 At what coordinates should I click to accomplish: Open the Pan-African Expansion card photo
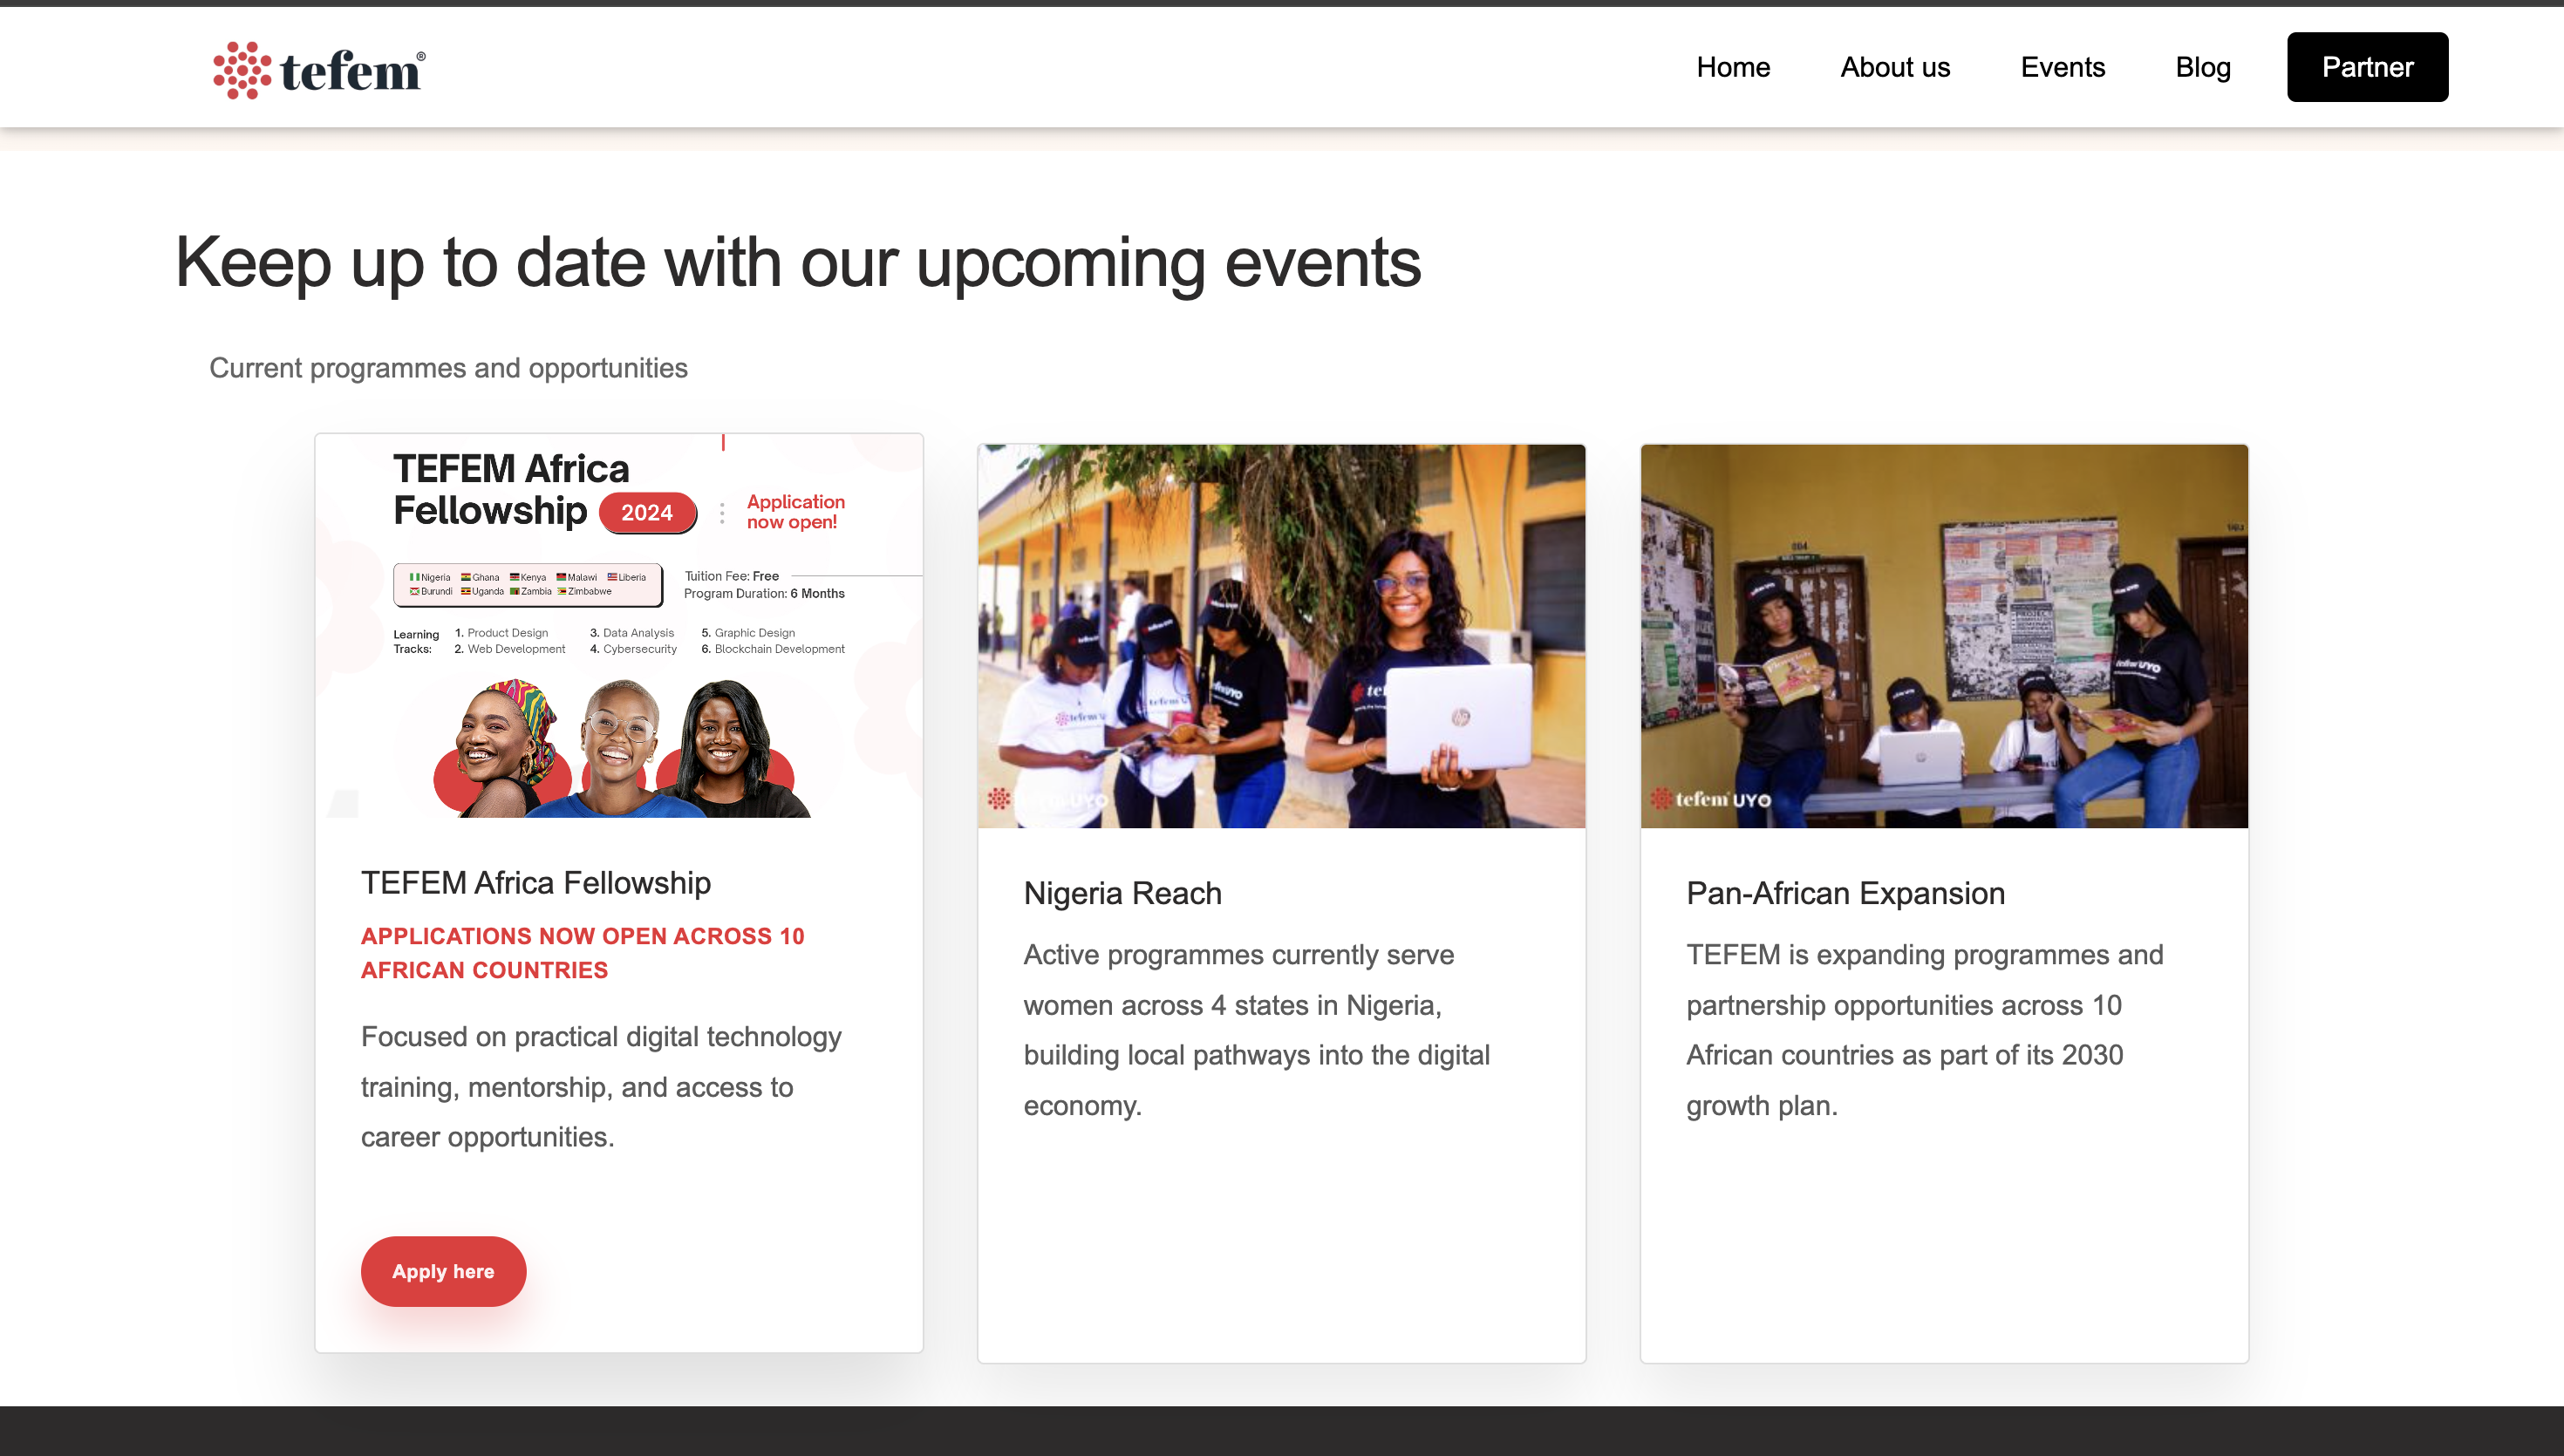point(1943,636)
